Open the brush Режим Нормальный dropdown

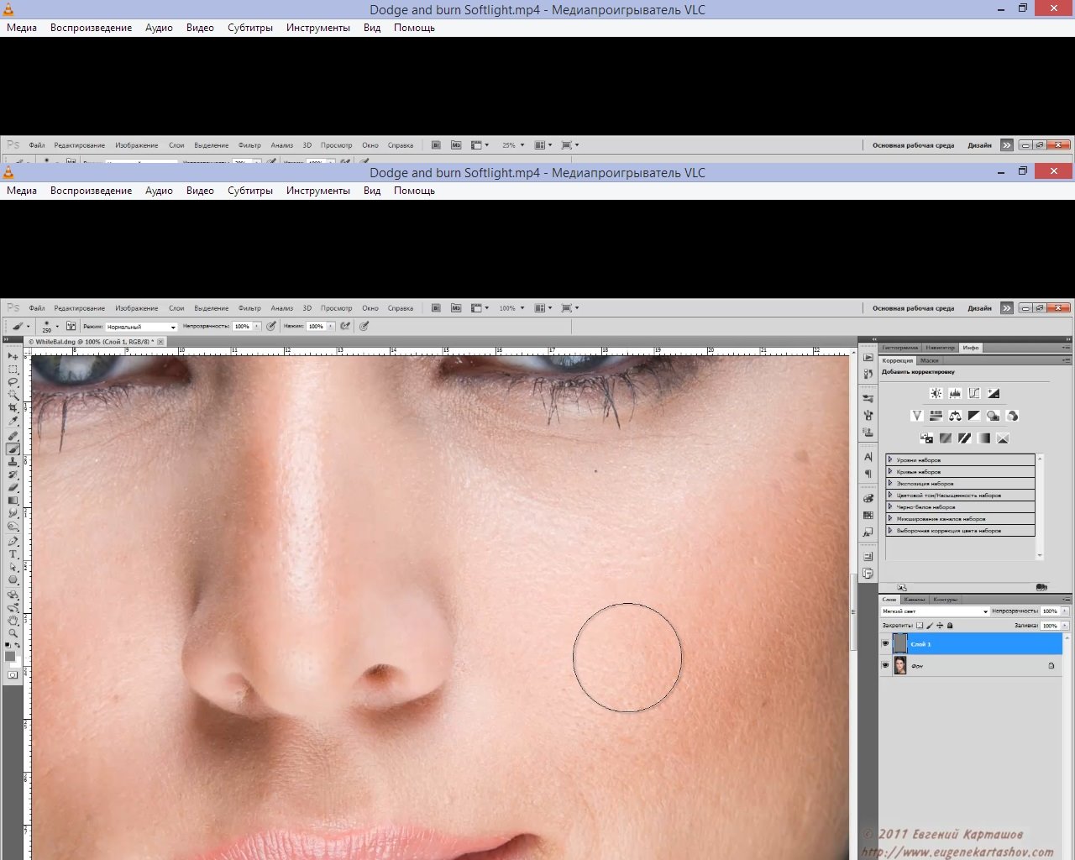click(x=141, y=327)
